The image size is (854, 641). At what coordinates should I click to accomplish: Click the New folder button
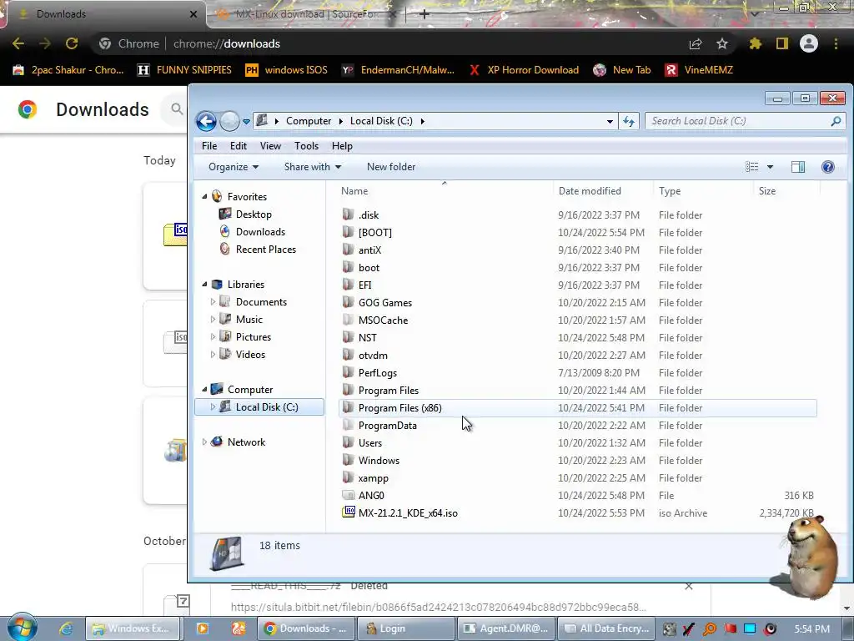(x=391, y=167)
